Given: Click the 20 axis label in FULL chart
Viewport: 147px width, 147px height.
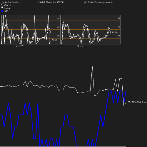Looking at the screenshot, I should click(x=119, y=36).
